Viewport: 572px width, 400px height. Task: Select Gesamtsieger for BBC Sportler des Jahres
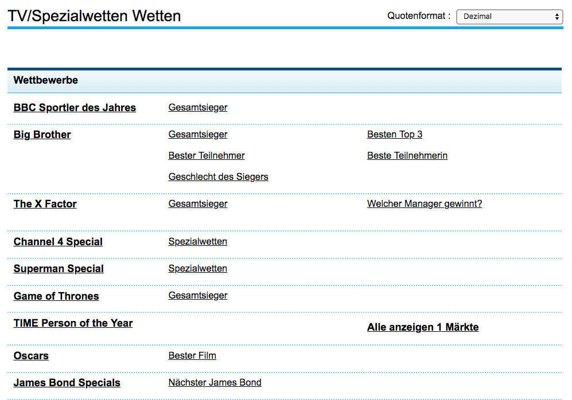pos(198,107)
